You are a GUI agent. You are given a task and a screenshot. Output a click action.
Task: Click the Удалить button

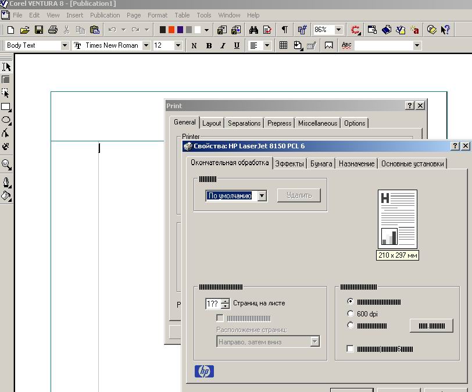(x=299, y=195)
